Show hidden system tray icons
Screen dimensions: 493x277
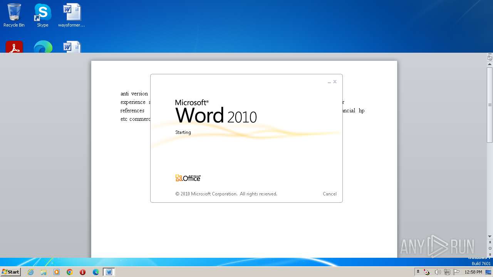(418, 272)
